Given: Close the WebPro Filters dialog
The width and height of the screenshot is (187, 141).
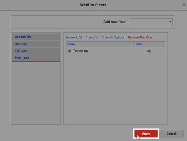Looking at the screenshot, I should (184, 5).
